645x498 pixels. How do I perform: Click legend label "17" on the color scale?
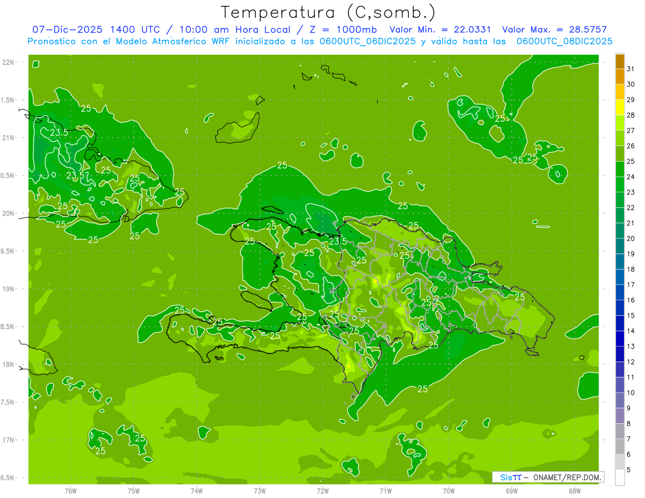[631, 285]
